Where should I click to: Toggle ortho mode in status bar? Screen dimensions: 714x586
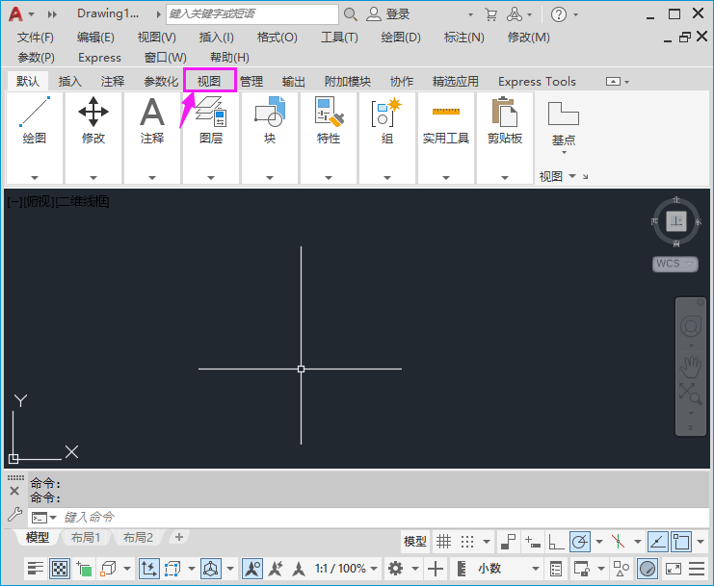(556, 542)
